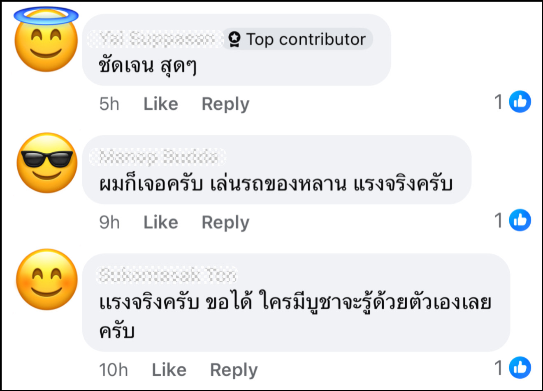Click the 10h timestamp link
Viewport: 543px width, 391px height.
pos(113,370)
